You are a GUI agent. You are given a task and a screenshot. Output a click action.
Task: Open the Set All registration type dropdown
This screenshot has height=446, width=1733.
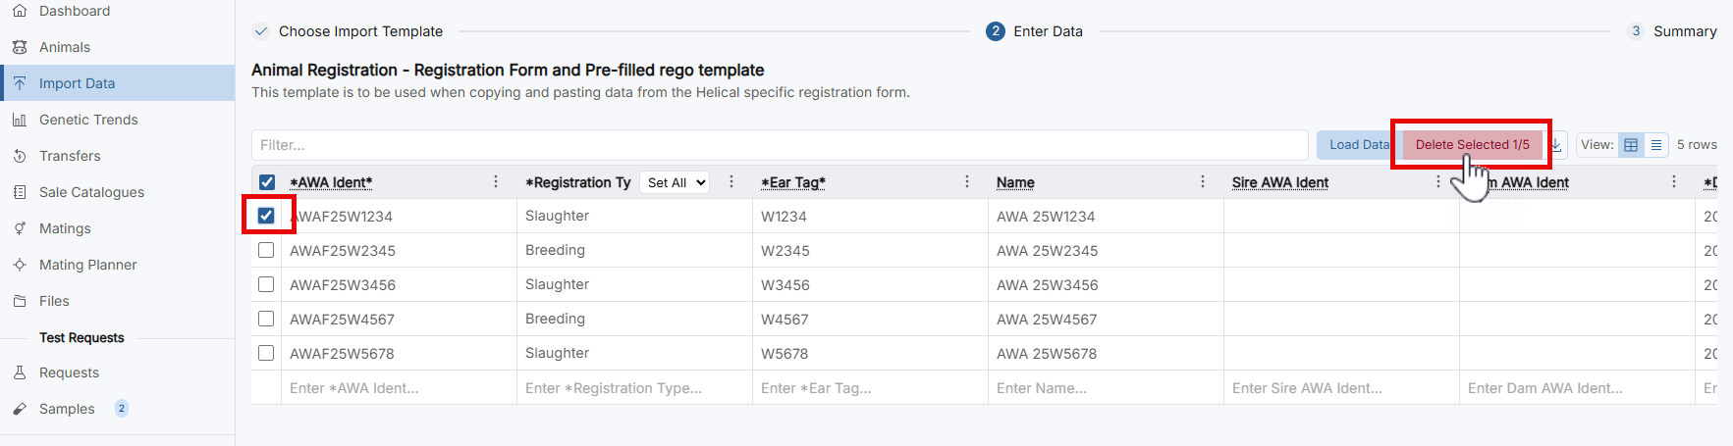[676, 182]
